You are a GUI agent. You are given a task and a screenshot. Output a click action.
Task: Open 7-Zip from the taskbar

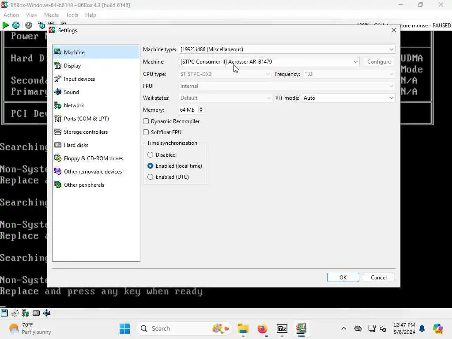(282, 328)
